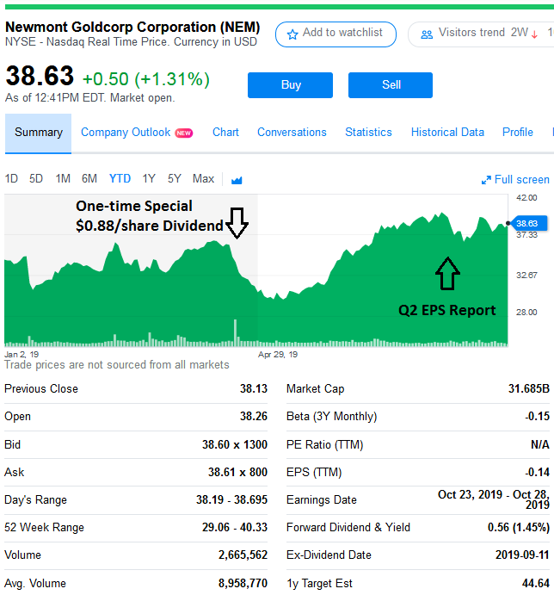Image resolution: width=554 pixels, height=595 pixels.
Task: Select the 5Y chart range
Action: tap(175, 178)
